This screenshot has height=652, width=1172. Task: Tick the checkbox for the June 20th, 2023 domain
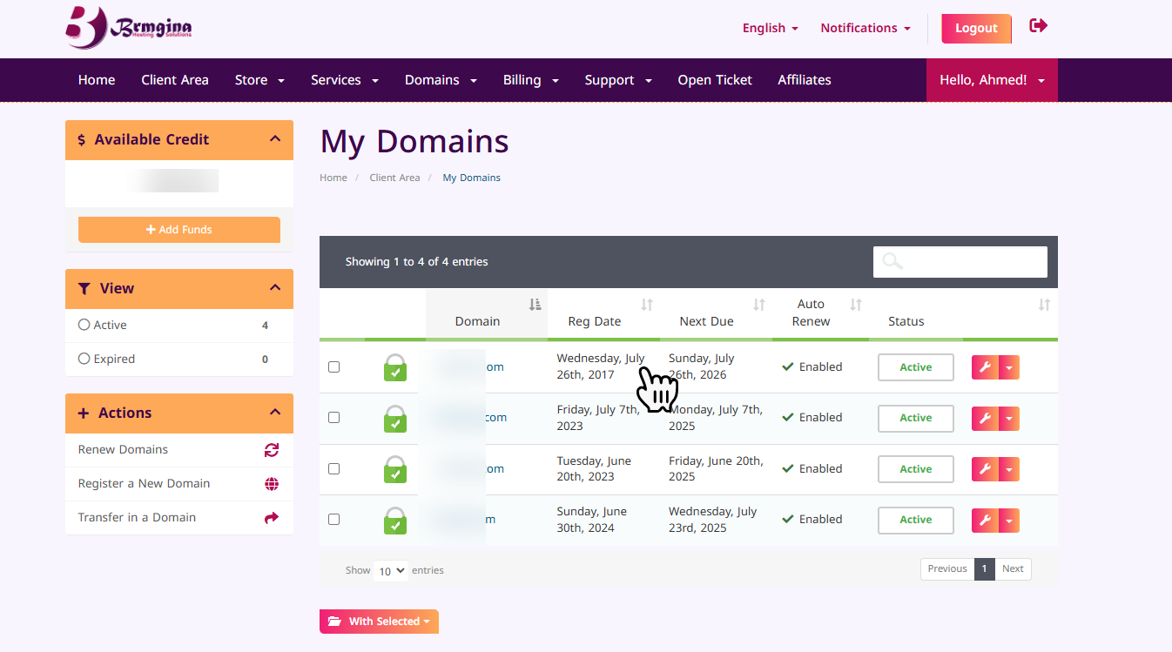coord(333,469)
